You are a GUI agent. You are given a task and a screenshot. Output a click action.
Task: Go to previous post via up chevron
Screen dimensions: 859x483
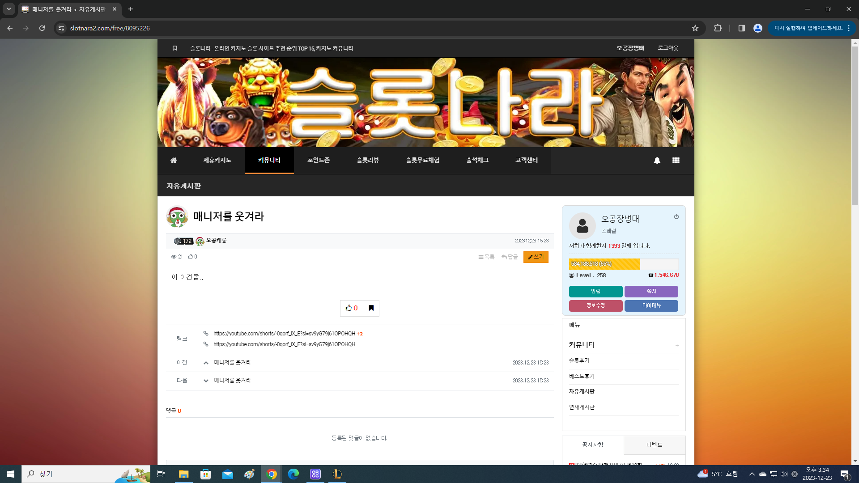(206, 363)
